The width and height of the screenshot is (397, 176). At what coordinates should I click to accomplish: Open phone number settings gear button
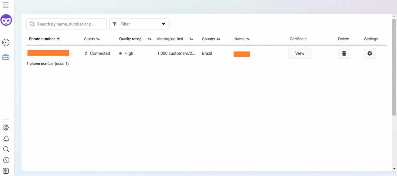370,53
